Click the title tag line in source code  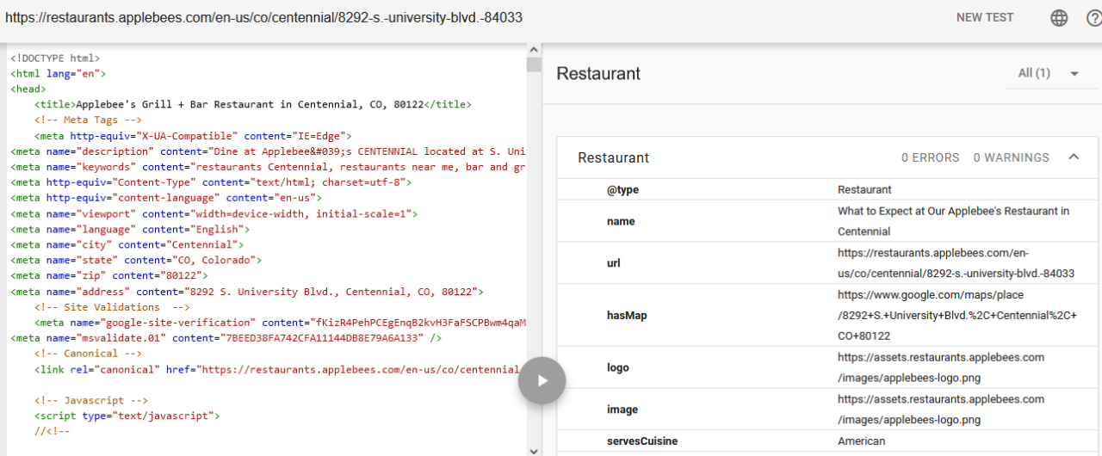253,105
